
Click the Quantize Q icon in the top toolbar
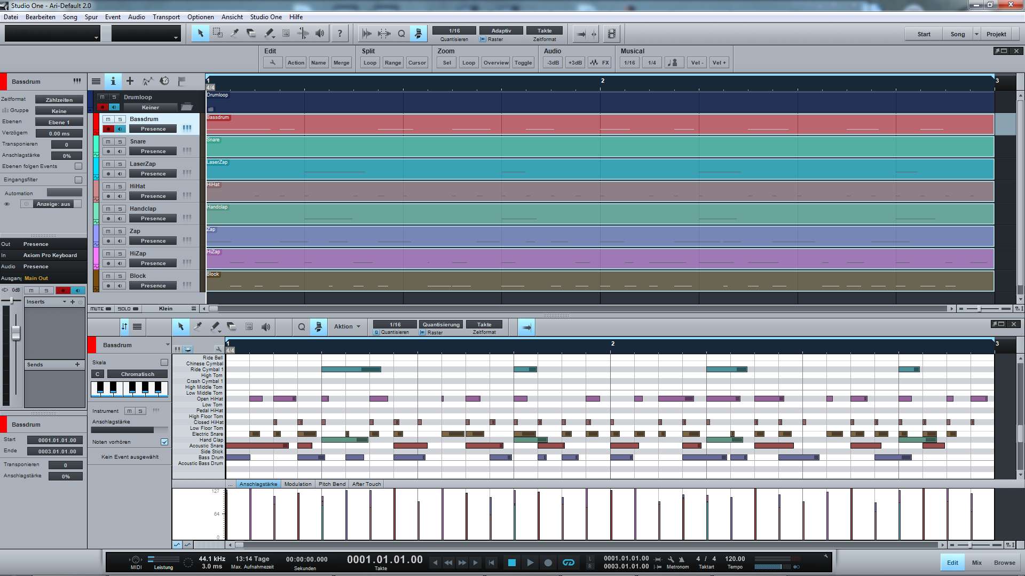(401, 34)
